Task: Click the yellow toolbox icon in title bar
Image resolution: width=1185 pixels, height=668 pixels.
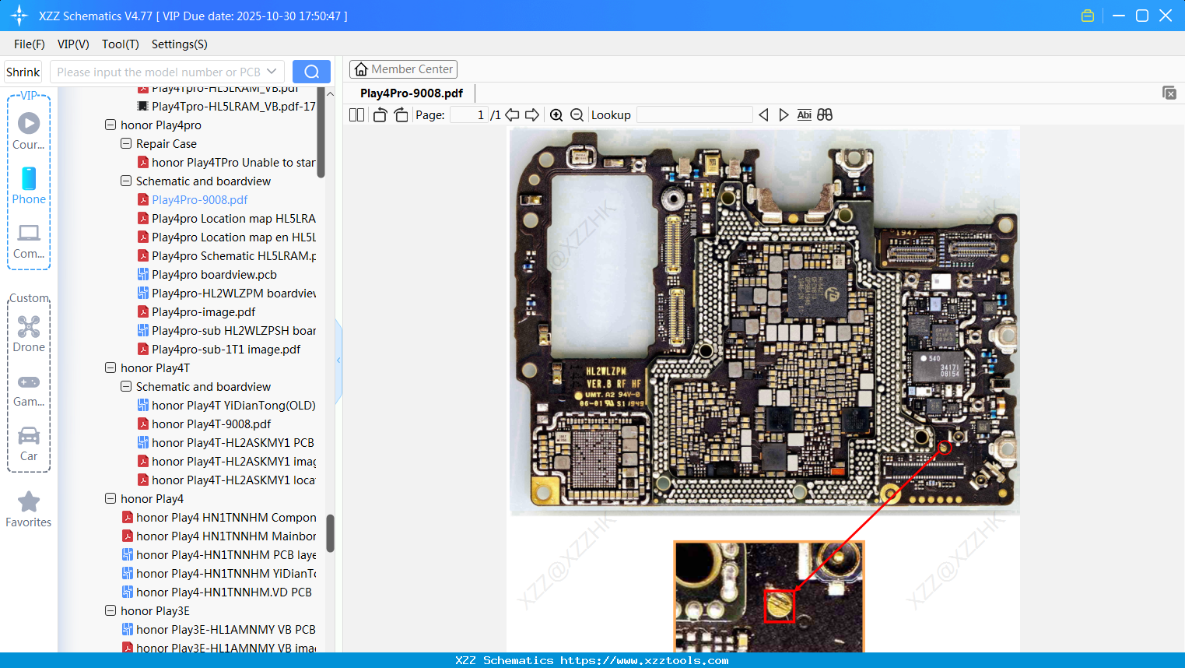Action: [1088, 16]
